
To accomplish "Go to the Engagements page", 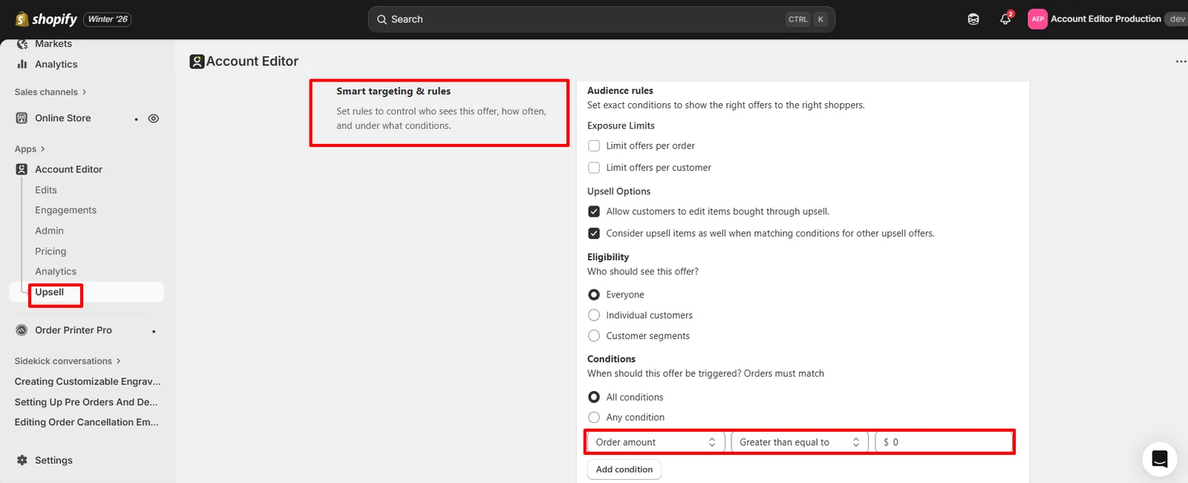I will coord(65,210).
